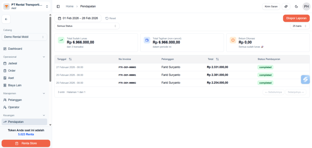Open the Semua Status dropdown
This screenshot has height=148, width=312.
pyautogui.click(x=87, y=26)
